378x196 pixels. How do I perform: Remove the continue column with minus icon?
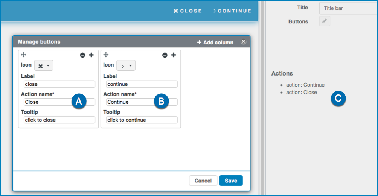tap(165, 55)
